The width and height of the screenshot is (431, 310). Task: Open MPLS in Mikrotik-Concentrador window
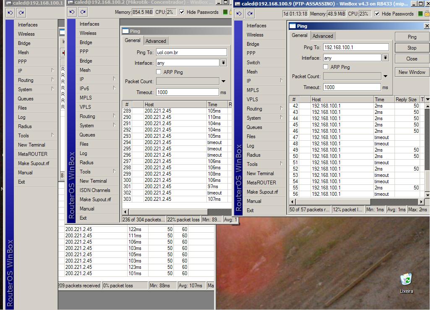[86, 97]
